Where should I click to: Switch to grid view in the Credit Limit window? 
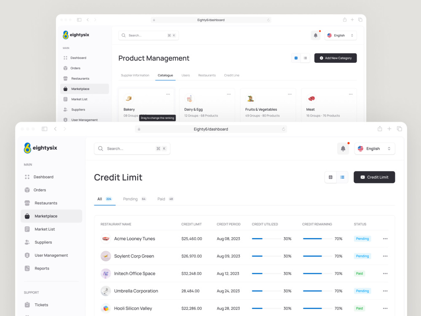(330, 177)
